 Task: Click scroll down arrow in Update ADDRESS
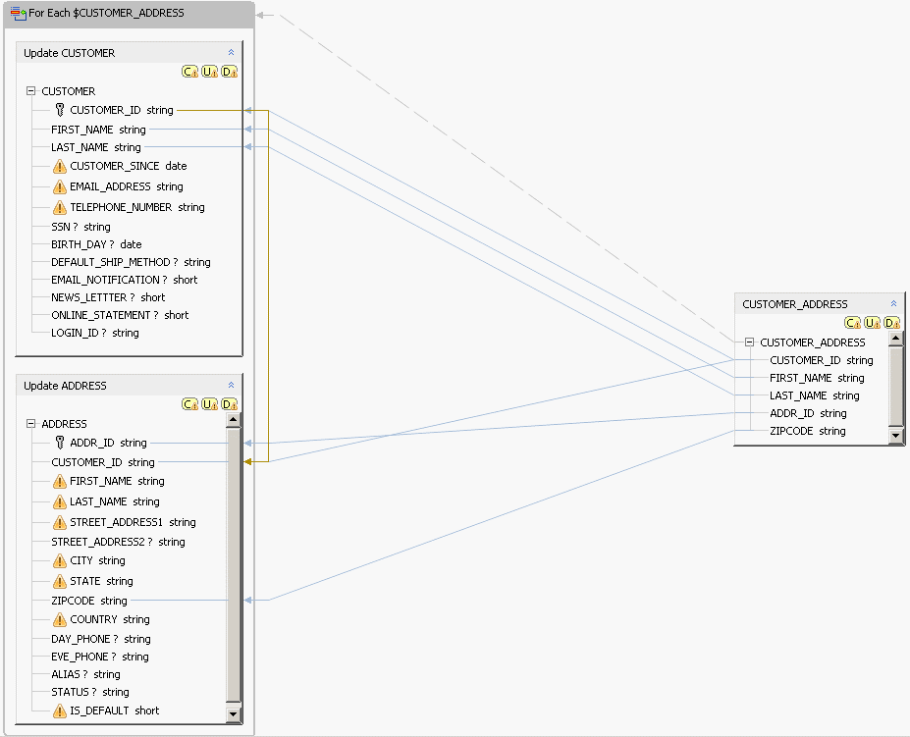(234, 714)
